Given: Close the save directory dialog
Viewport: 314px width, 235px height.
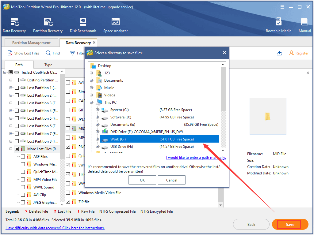Looking at the screenshot, I should [224, 53].
